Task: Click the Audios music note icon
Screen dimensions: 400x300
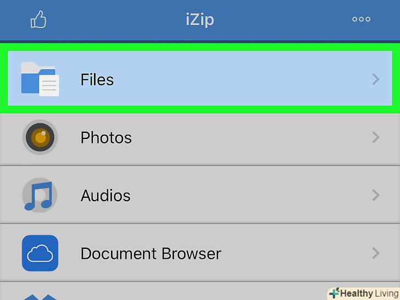Action: (40, 196)
